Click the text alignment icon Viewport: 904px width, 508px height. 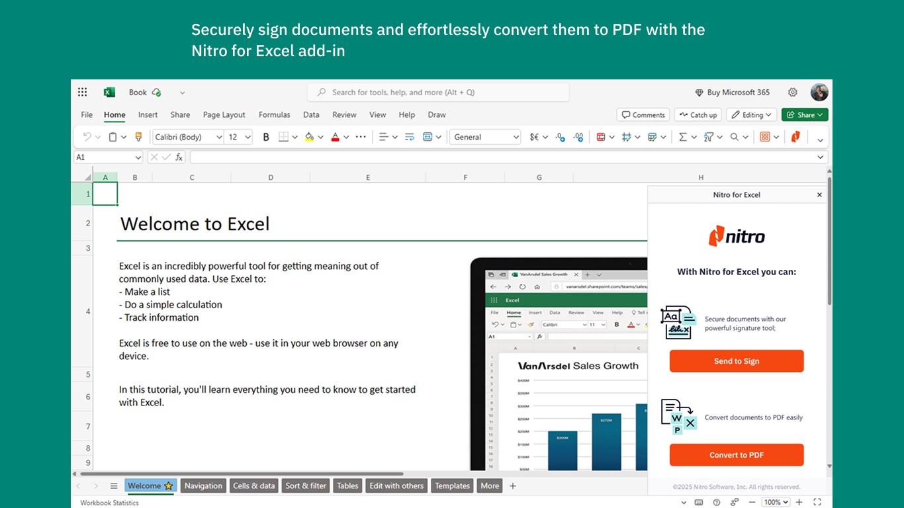pos(383,137)
